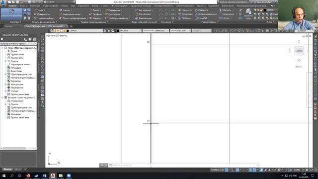This screenshot has width=318, height=179.
Task: Select the Масштаб (Scale) tool
Action: coord(201,18)
